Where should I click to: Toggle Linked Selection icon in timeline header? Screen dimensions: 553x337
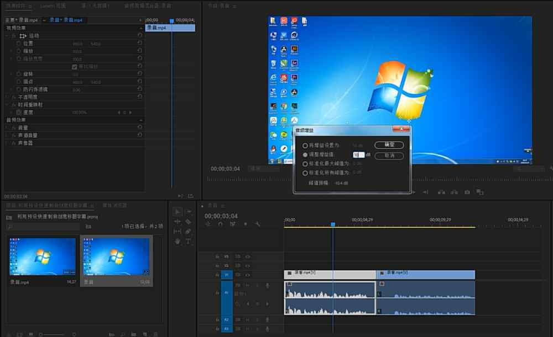click(233, 224)
